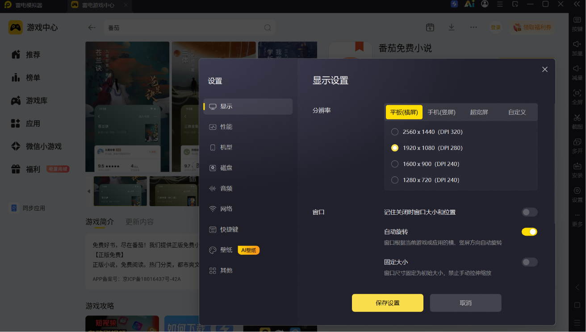Image resolution: width=586 pixels, height=332 pixels.
Task: Go to 应用 in the game center sidebar
Action: tap(26, 124)
